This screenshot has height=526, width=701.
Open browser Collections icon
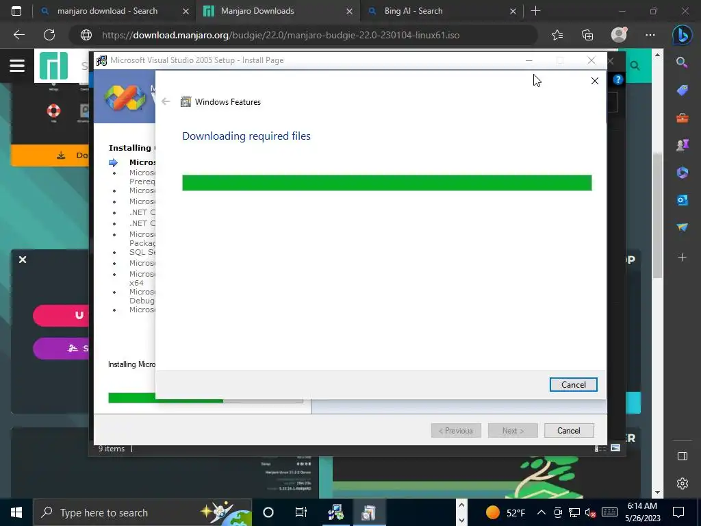tap(587, 35)
